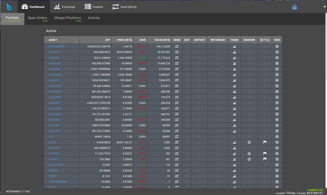Viewport: 327px width, 195px height.
Task: Open the ZENGOLD asset link
Action: [54, 103]
